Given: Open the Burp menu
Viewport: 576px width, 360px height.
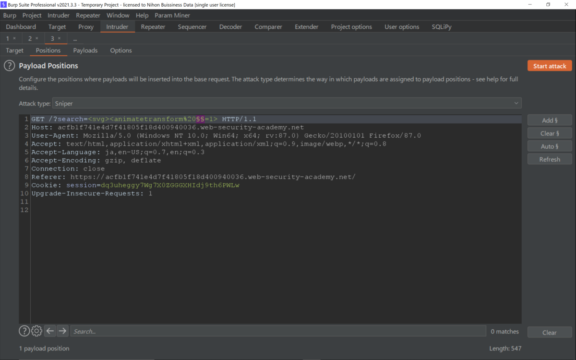Looking at the screenshot, I should point(10,15).
